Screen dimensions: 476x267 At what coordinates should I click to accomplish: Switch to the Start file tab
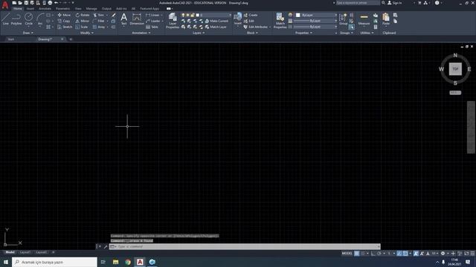(x=11, y=39)
